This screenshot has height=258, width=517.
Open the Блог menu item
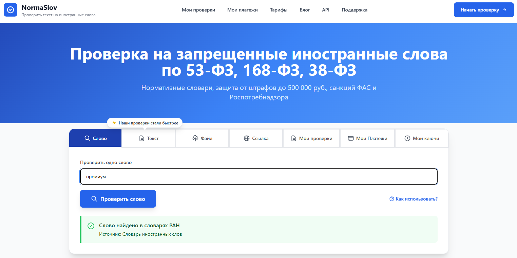[305, 10]
